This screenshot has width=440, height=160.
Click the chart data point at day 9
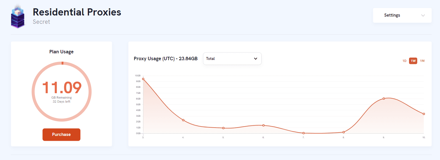click(383, 99)
